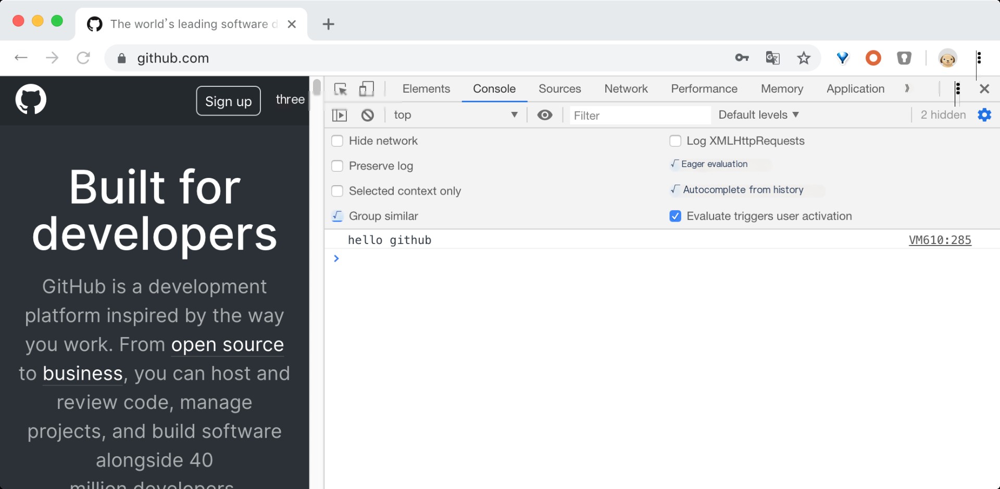Toggle Eager evaluation checkbox

[674, 164]
